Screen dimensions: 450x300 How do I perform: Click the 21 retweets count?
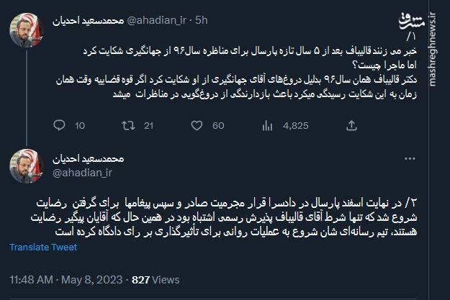[149, 127]
